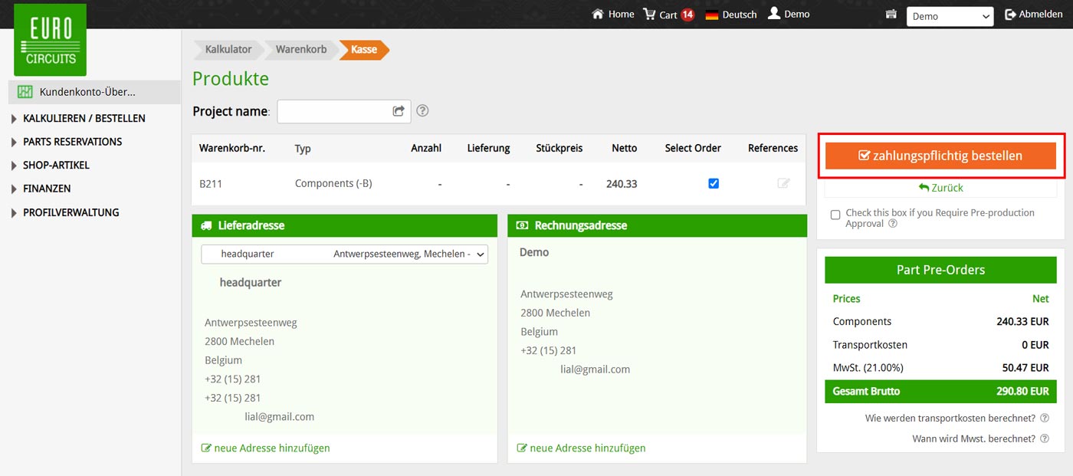Viewport: 1073px width, 476px height.
Task: Click the German flag language icon
Action: 712,15
